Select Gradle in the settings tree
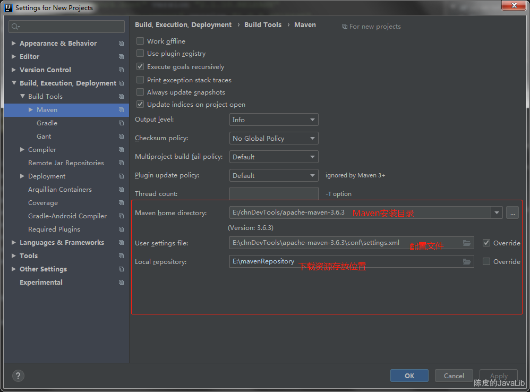Image resolution: width=530 pixels, height=392 pixels. pyautogui.click(x=47, y=123)
